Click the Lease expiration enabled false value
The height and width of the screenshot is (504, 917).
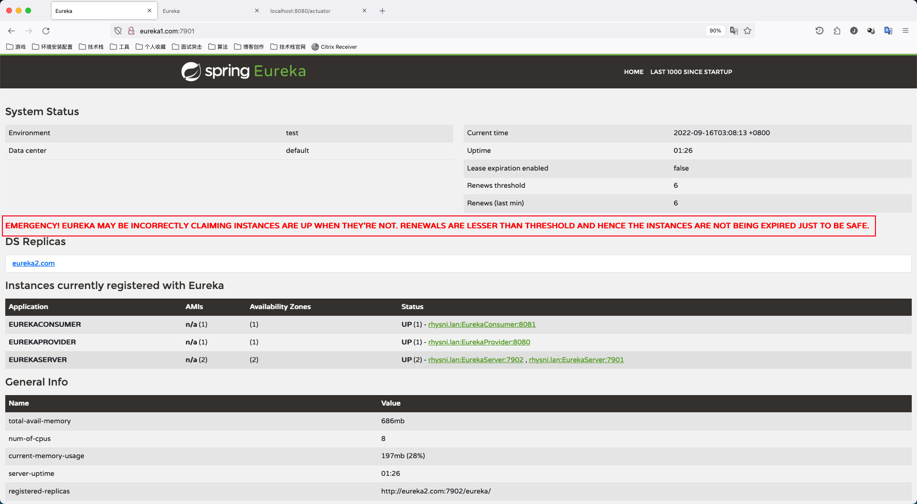tap(681, 168)
